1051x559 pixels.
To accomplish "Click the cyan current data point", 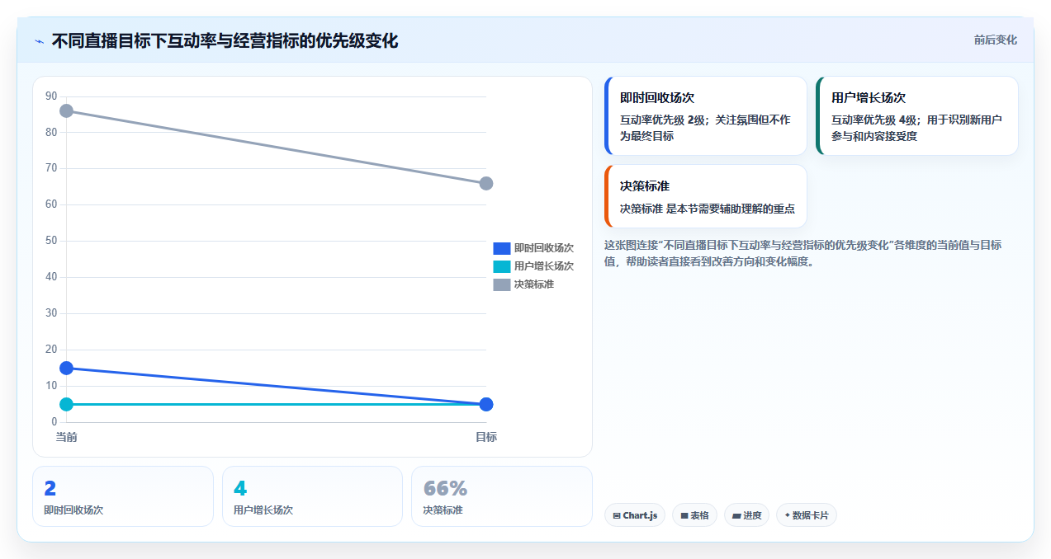I will 67,404.
